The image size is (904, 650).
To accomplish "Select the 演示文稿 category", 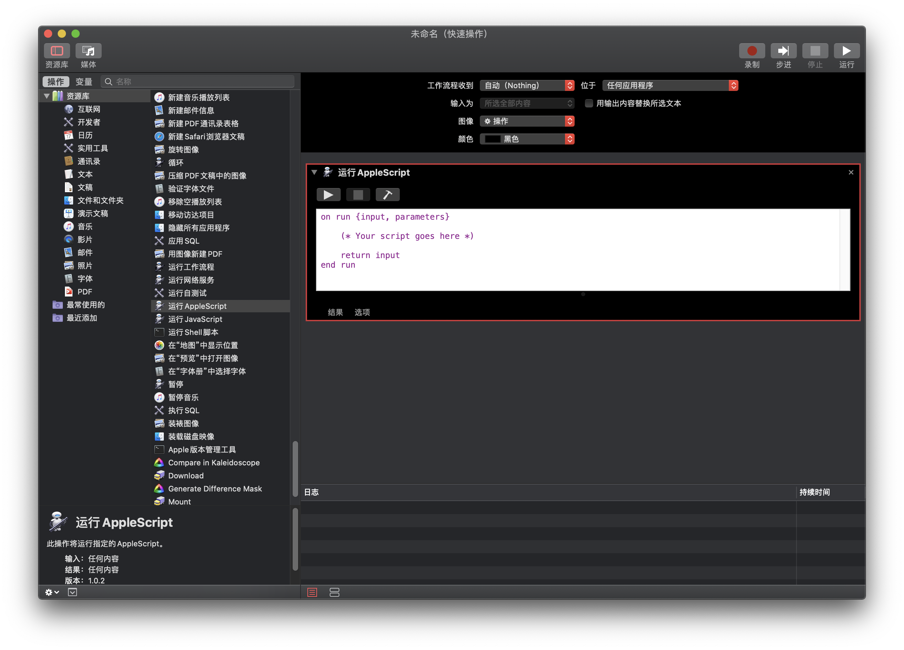I will (92, 213).
